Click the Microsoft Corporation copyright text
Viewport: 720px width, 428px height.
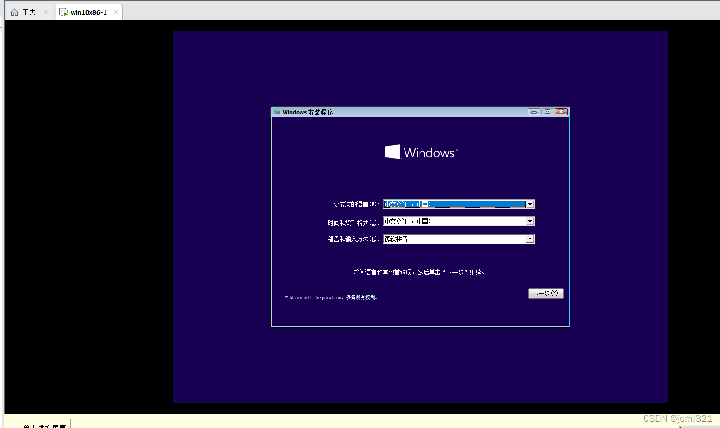click(x=331, y=298)
